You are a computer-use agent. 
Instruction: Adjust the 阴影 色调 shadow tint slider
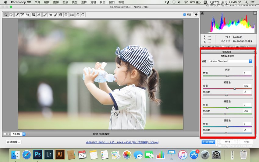(x=227, y=76)
